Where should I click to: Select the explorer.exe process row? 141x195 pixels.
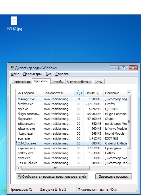(x=72, y=148)
